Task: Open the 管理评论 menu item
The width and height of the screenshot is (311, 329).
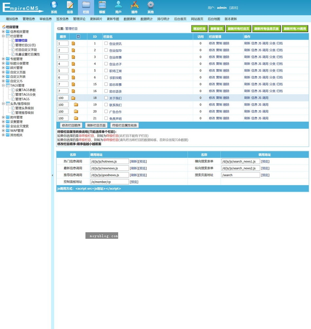Action: pos(79,19)
